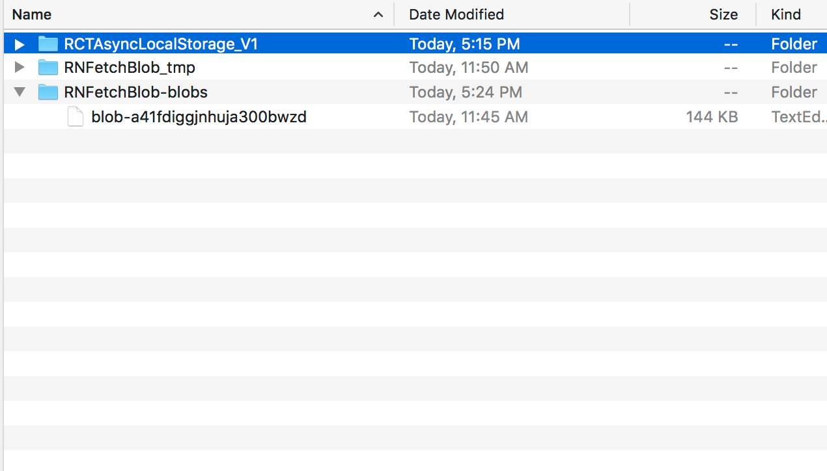Click the blob-a41fdiggjnhuja300bwzd document icon

click(76, 117)
